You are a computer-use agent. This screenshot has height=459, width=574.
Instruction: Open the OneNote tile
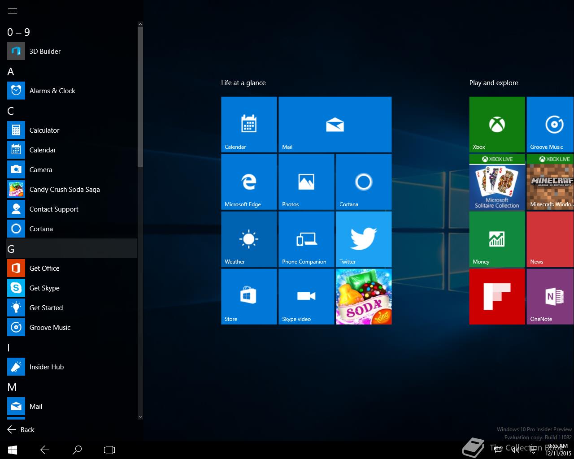pyautogui.click(x=550, y=297)
